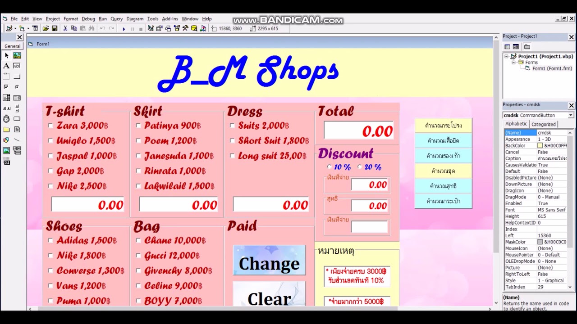
Task: Click the คำนวณกระโปรง button
Action: [443, 126]
